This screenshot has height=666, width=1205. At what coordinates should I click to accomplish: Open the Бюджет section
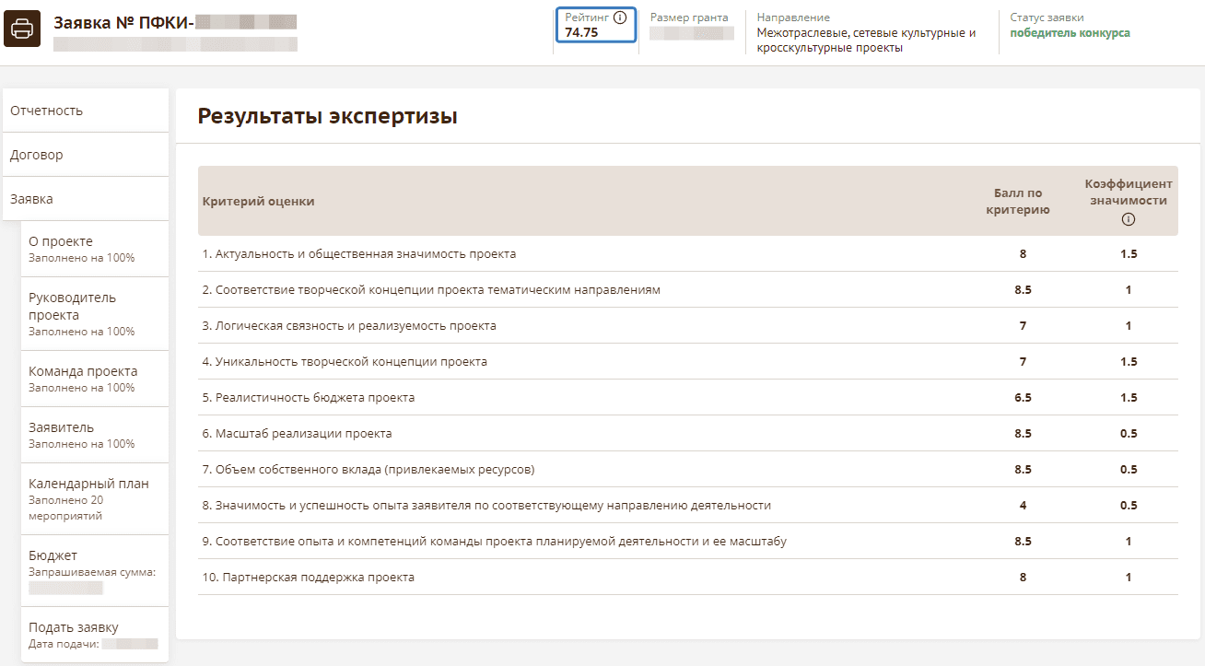94,570
